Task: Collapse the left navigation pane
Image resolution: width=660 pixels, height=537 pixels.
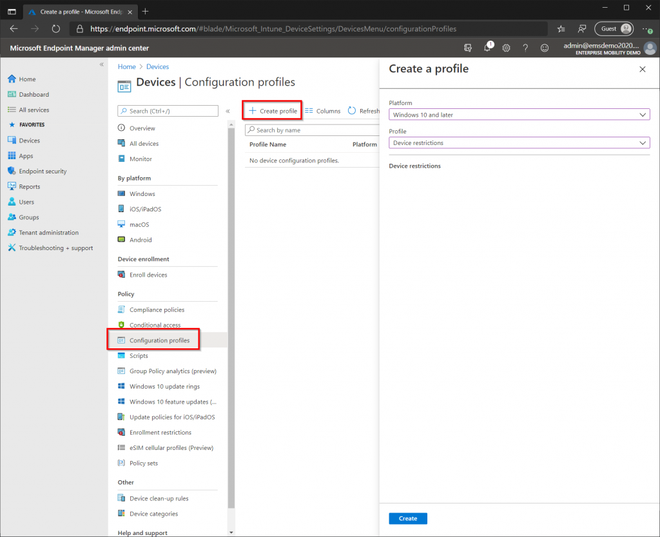Action: tap(101, 64)
